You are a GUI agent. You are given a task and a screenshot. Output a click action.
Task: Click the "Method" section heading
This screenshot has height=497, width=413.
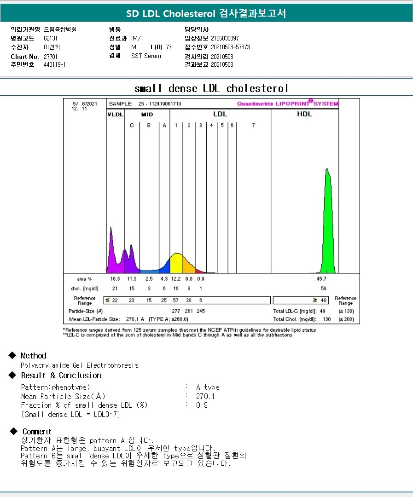pos(33,356)
